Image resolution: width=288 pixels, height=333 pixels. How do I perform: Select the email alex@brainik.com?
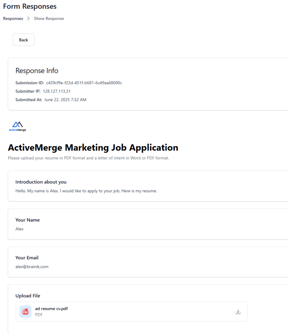(x=32, y=267)
